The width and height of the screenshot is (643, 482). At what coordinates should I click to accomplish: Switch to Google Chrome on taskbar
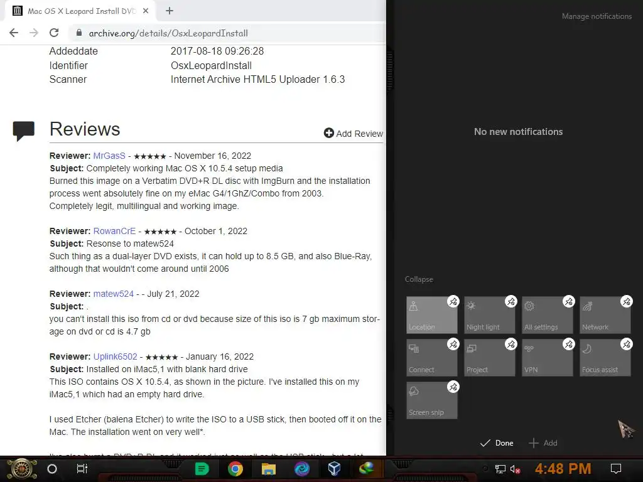pyautogui.click(x=235, y=469)
